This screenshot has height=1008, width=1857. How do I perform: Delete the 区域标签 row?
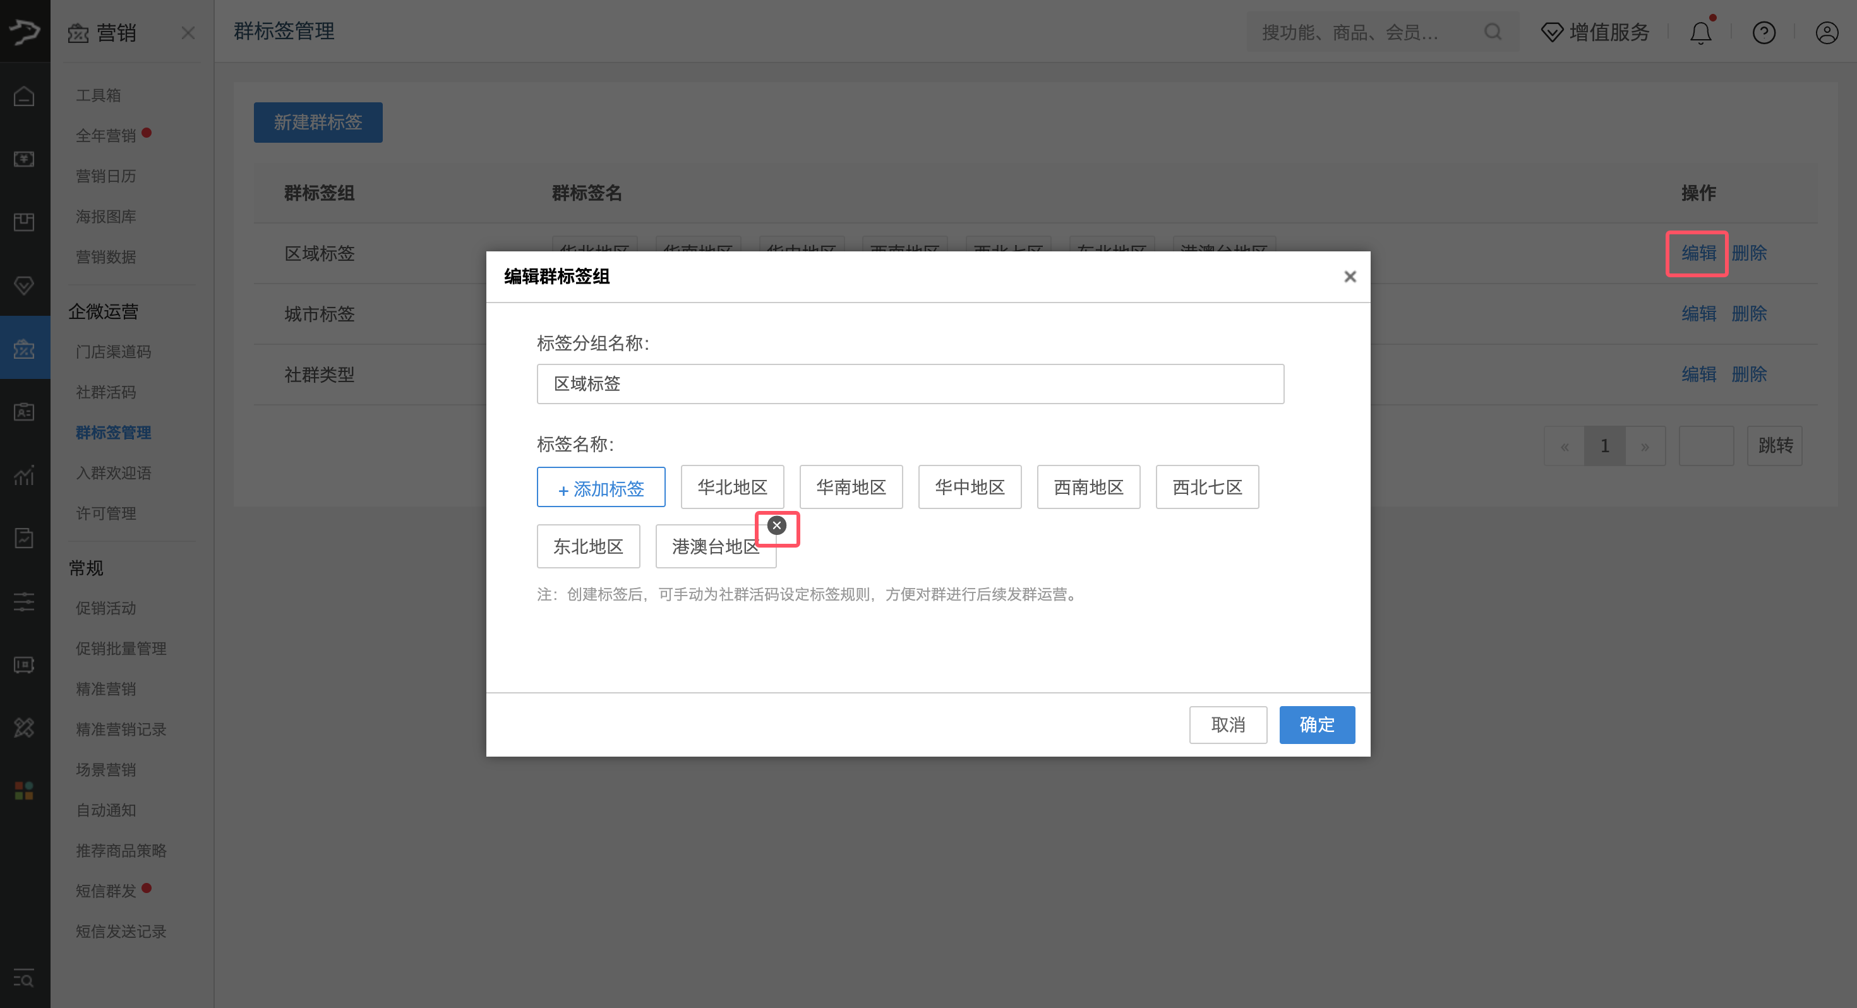[x=1749, y=253]
